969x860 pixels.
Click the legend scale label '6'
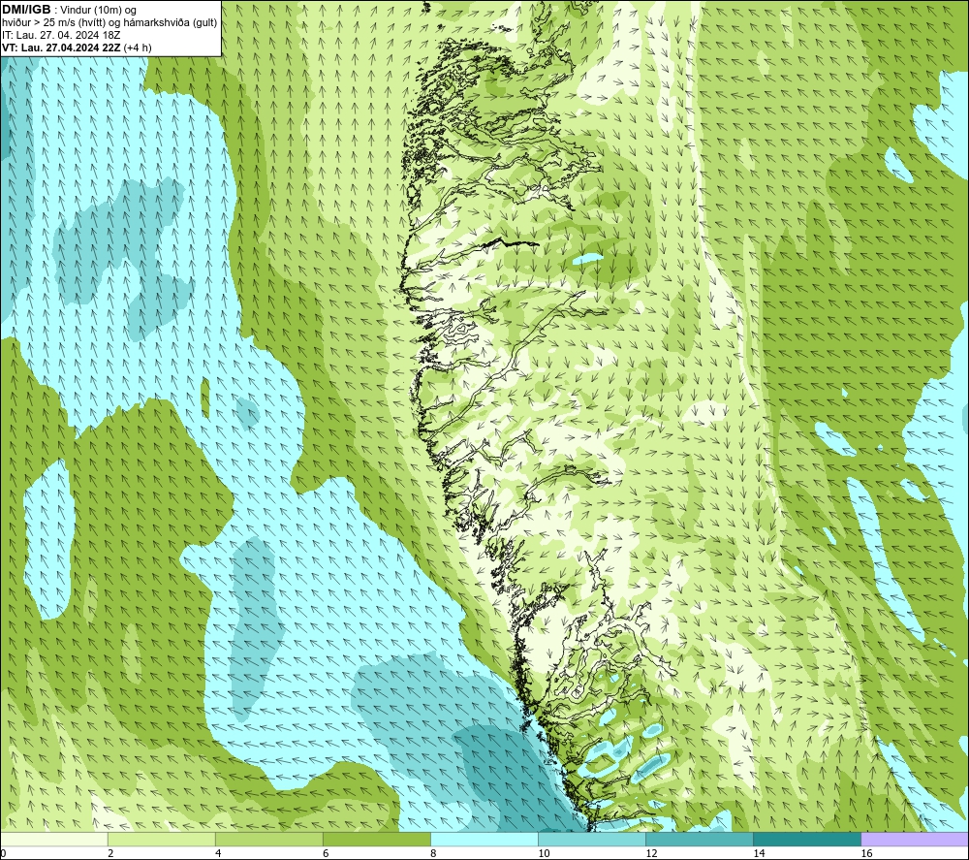point(326,854)
